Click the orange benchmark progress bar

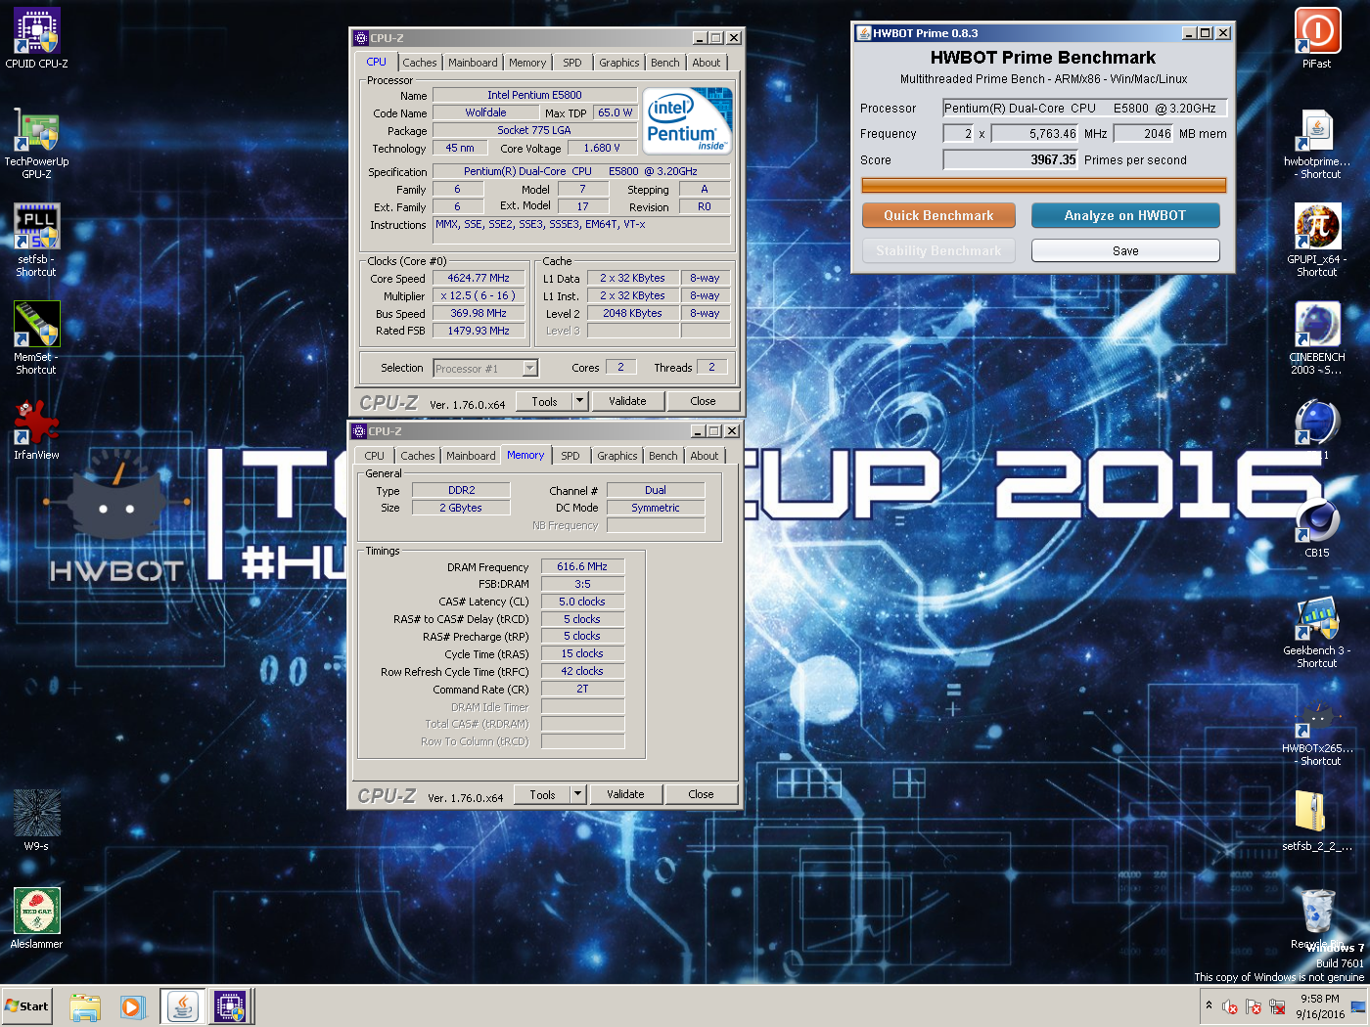point(1044,185)
